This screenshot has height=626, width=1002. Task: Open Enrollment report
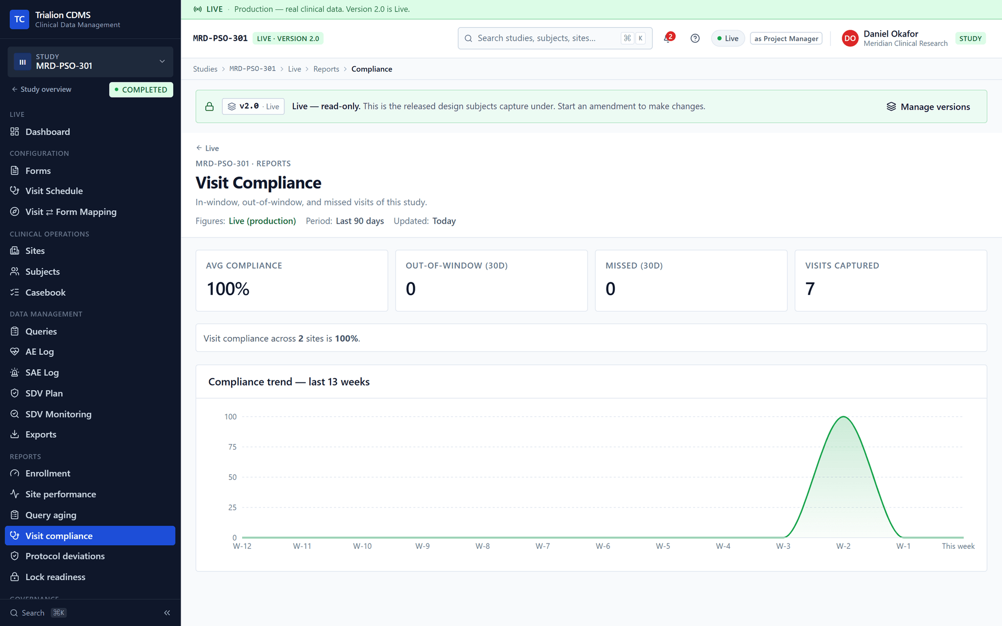(x=90, y=474)
